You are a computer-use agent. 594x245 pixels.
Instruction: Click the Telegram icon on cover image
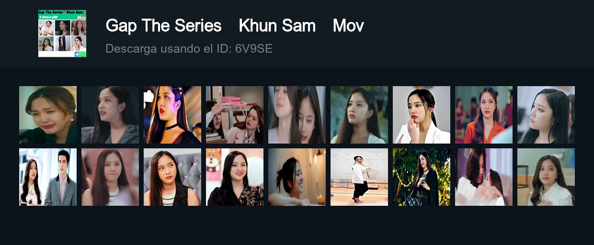tap(77, 55)
